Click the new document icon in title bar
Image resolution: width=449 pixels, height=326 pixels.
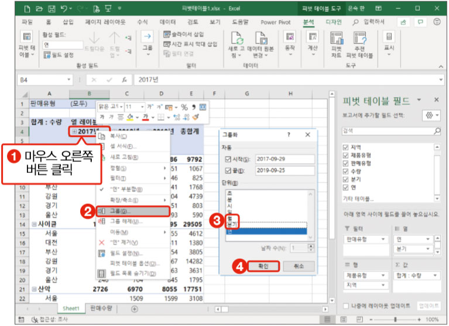point(27,9)
